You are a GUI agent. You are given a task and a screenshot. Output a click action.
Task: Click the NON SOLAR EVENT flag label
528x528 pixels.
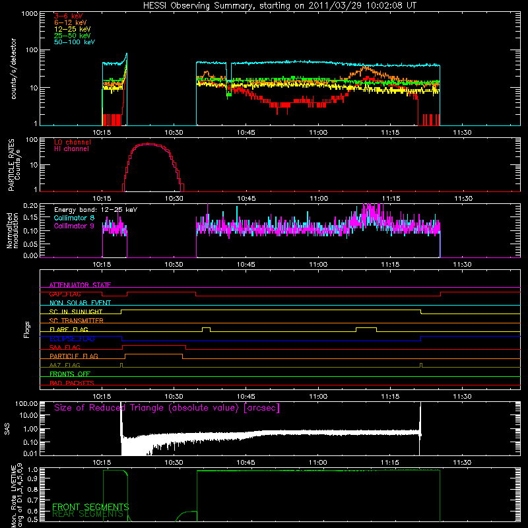click(x=80, y=303)
